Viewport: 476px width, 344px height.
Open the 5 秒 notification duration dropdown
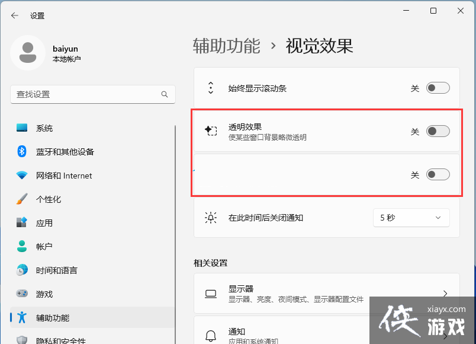(x=411, y=218)
